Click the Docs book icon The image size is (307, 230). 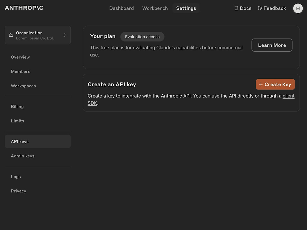click(236, 8)
